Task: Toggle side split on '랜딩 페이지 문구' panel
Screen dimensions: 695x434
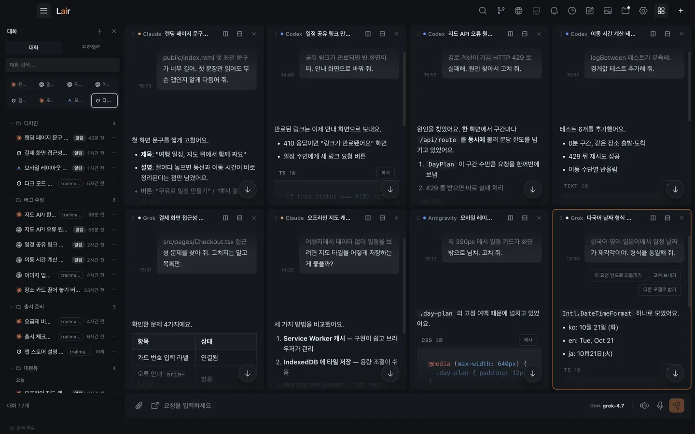Action: [225, 34]
